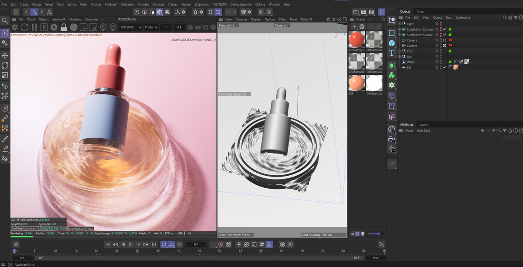Open search in Objects manager
Screen dimensions: 523x267
coord(504,17)
